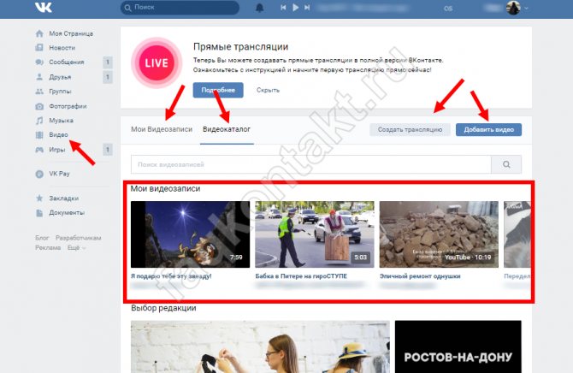
Task: Click Создать трансляцию button
Action: [410, 130]
